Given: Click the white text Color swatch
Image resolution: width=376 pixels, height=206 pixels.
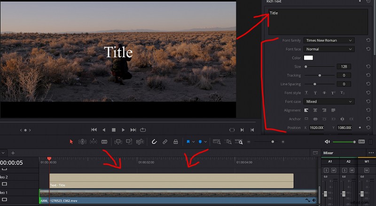Looking at the screenshot, I should pos(308,58).
